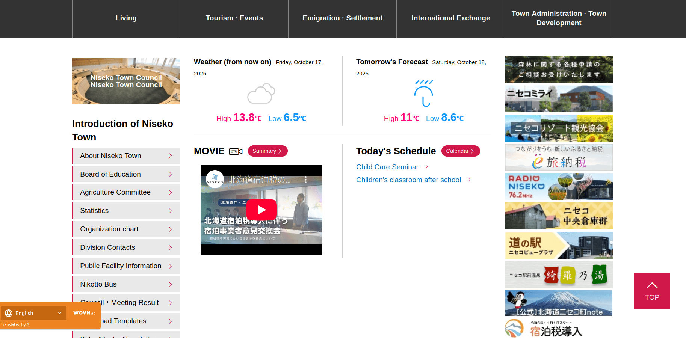Open the English language dropdown
Image resolution: width=686 pixels, height=338 pixels.
coord(34,313)
